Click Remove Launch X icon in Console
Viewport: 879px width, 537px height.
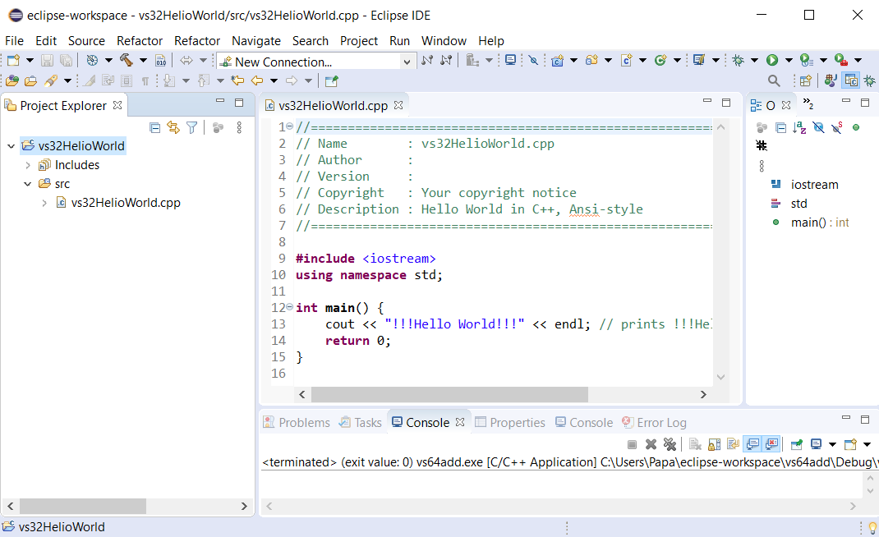point(651,444)
